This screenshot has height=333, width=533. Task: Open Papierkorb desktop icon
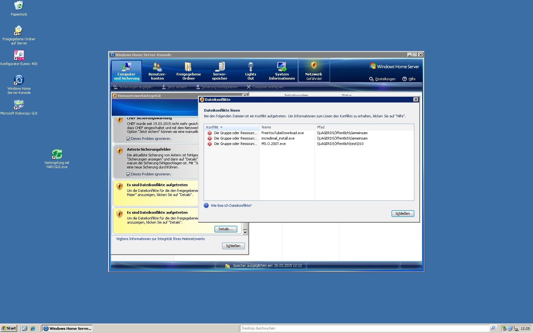point(19,9)
